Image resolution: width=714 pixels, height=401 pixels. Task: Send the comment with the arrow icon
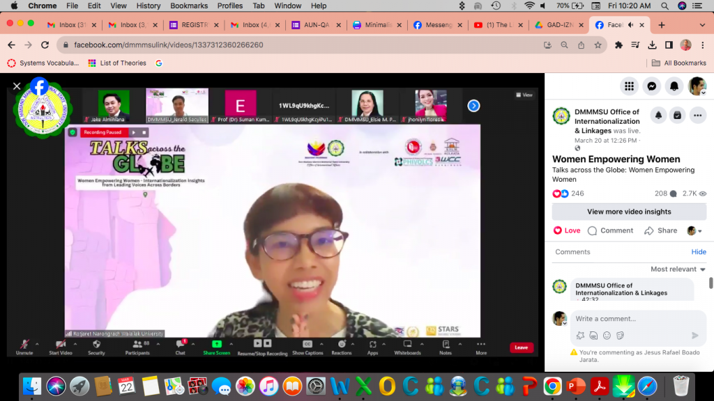click(695, 336)
